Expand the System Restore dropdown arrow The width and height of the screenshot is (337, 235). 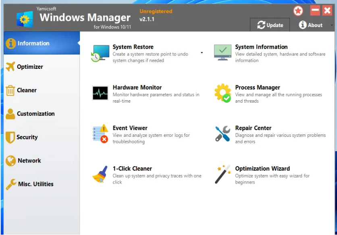tap(202, 53)
